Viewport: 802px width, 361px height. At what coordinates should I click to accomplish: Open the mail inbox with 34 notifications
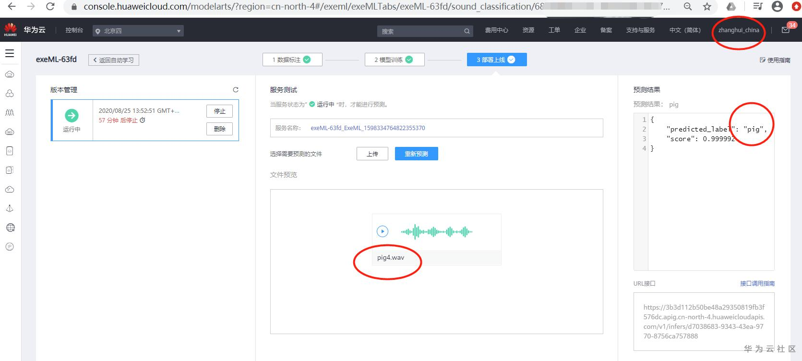click(x=786, y=30)
